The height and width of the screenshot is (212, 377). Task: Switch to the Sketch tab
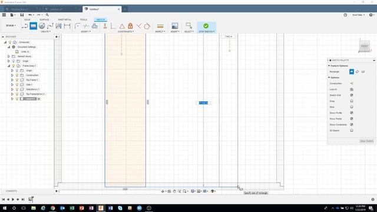pyautogui.click(x=101, y=19)
